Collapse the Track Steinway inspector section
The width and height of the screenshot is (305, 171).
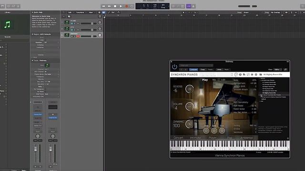pyautogui.click(x=32, y=60)
